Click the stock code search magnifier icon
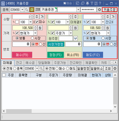This screenshot has width=119, height=121. 27,10
